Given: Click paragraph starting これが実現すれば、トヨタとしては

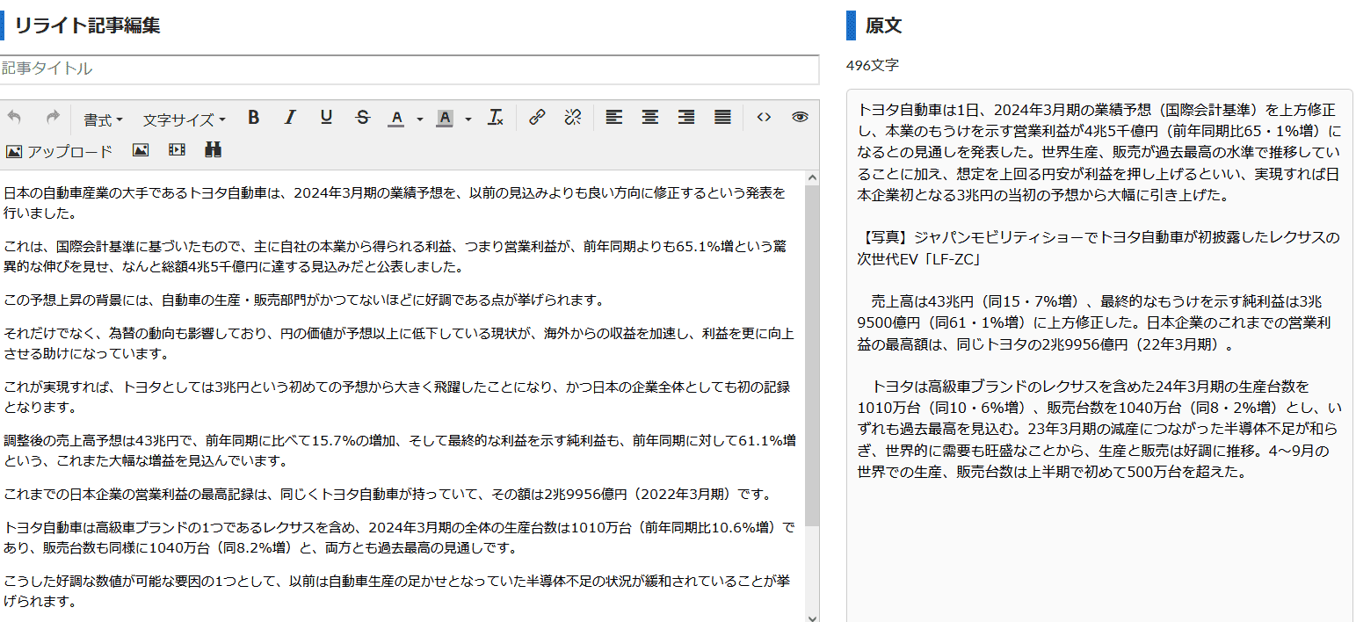Looking at the screenshot, I should coord(397,397).
